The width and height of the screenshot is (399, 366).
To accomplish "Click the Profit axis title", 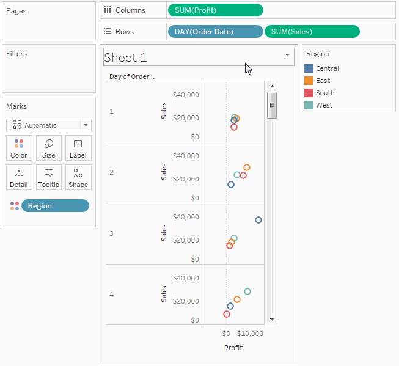I will [x=233, y=348].
